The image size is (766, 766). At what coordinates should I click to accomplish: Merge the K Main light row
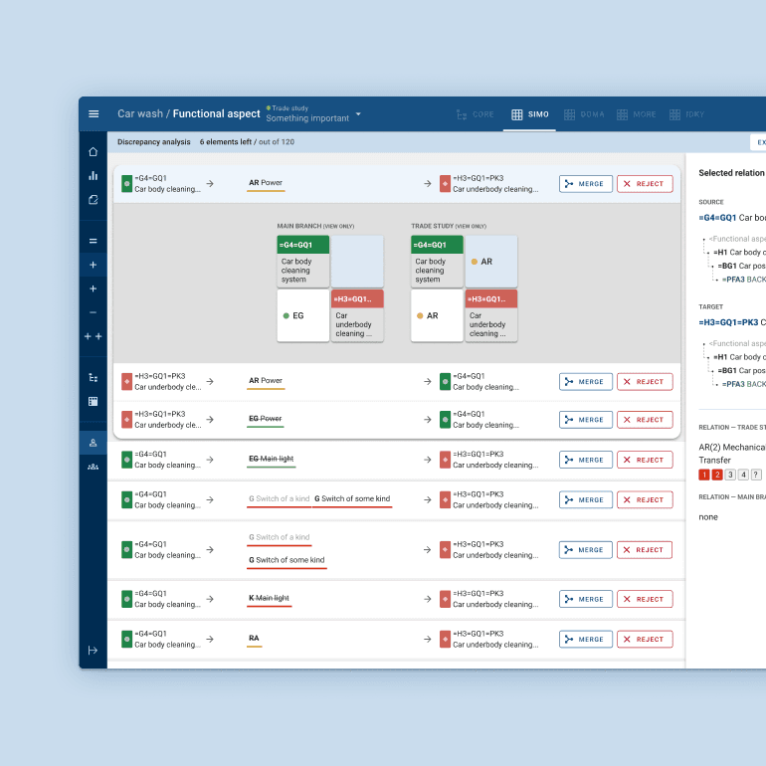click(x=586, y=599)
